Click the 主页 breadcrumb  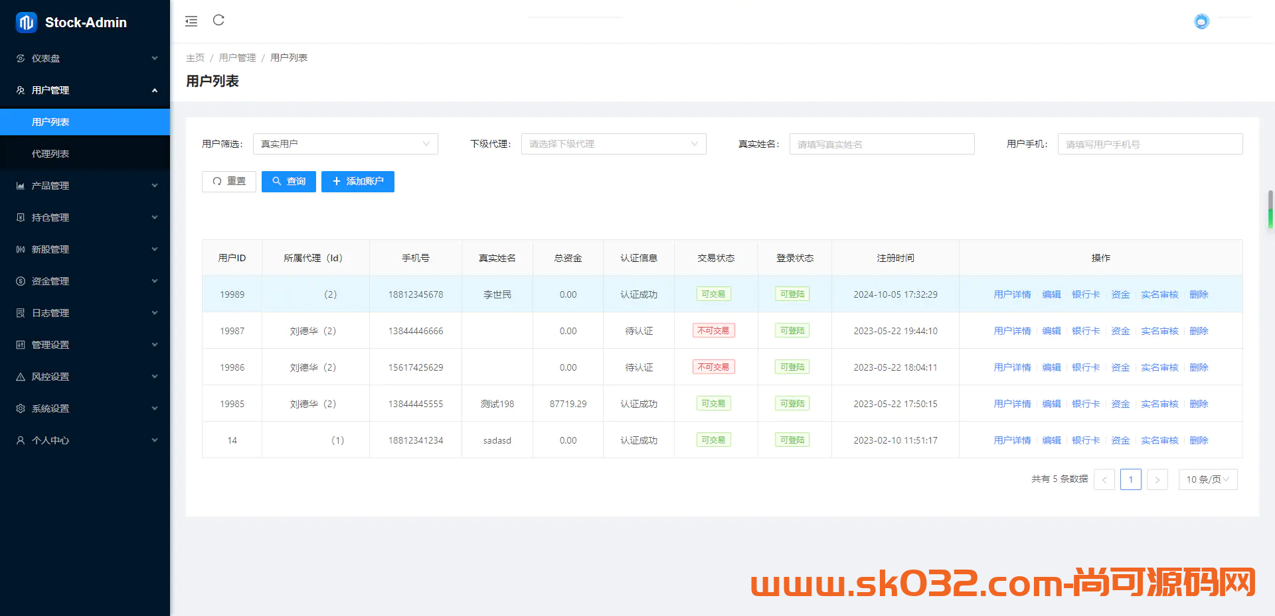(195, 58)
